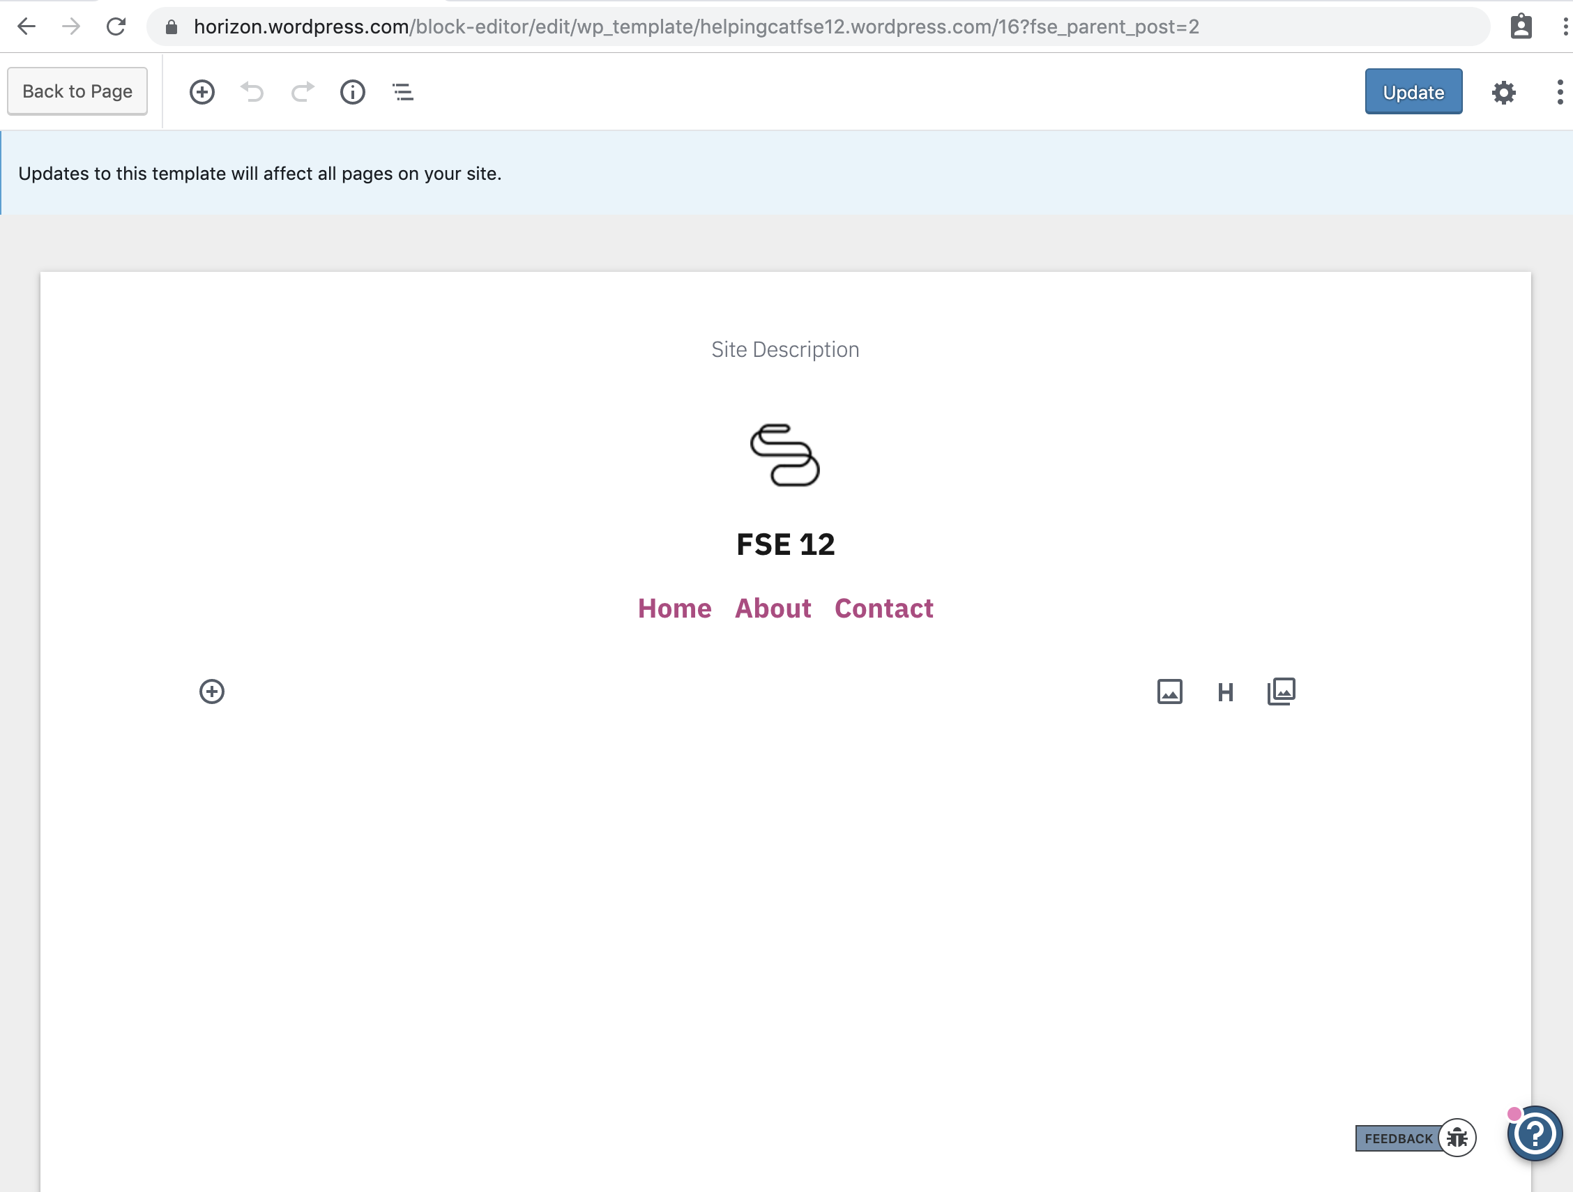Open the Help question mark button
Viewport: 1573px width, 1192px height.
point(1535,1133)
